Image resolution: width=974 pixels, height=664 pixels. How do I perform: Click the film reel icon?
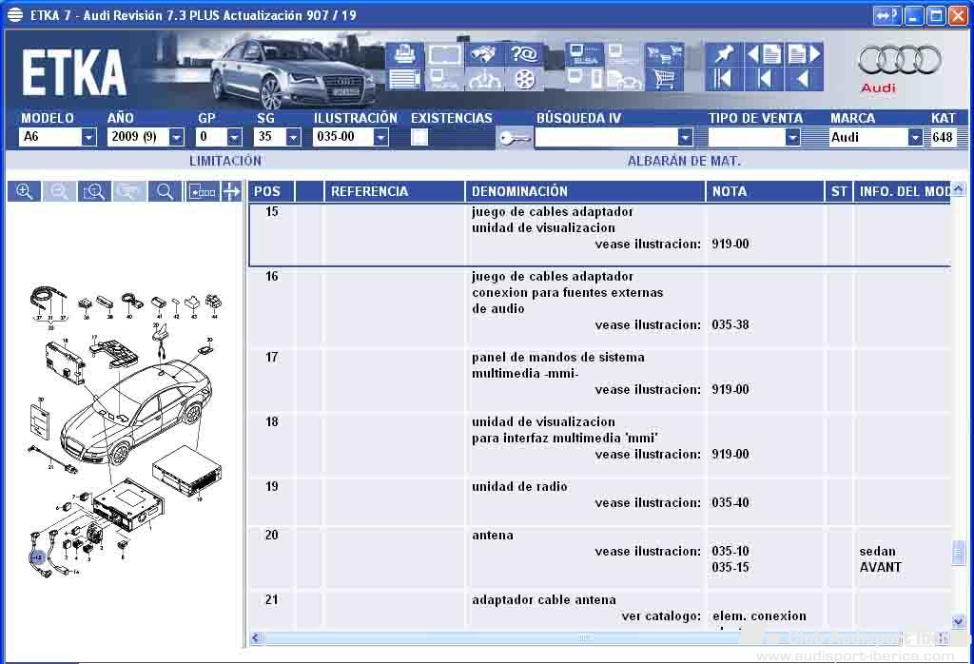(x=524, y=80)
